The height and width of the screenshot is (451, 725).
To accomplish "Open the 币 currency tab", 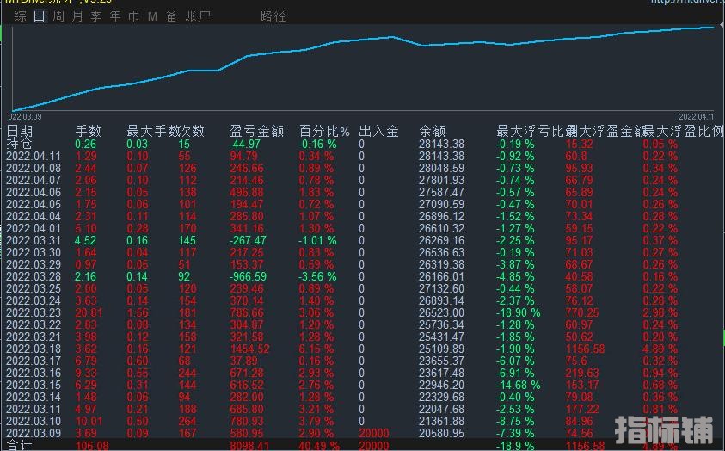I will [x=133, y=16].
